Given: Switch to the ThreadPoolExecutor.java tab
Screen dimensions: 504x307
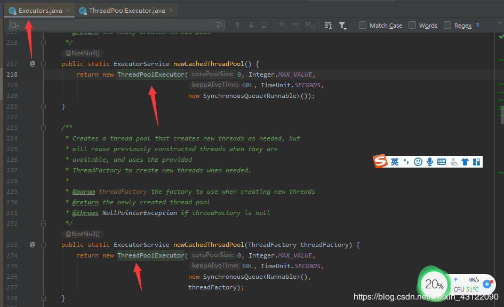Looking at the screenshot, I should [x=127, y=11].
